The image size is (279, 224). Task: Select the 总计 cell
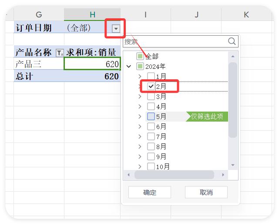(x=39, y=76)
